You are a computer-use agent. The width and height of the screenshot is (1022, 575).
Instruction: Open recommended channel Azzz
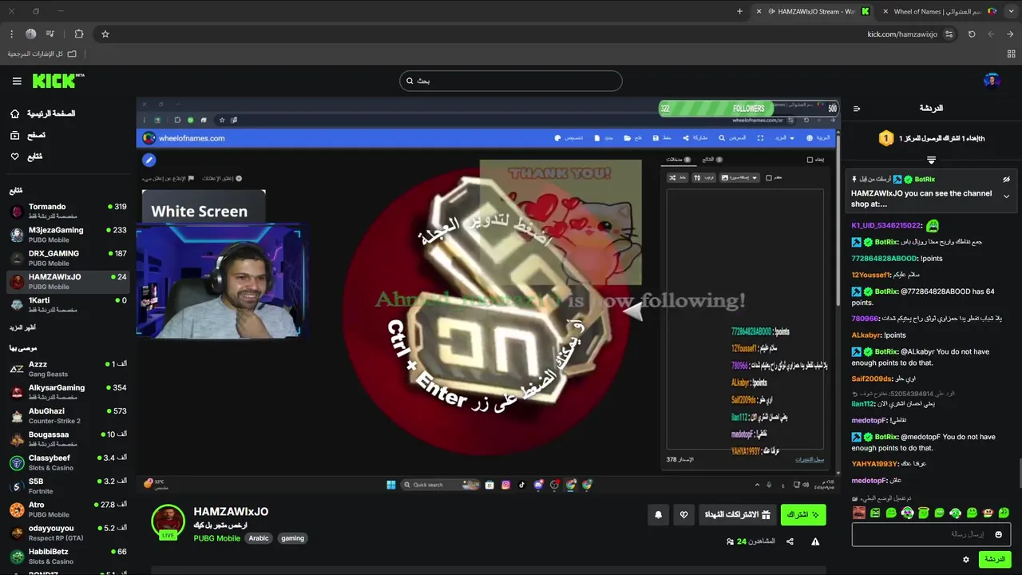tap(68, 368)
